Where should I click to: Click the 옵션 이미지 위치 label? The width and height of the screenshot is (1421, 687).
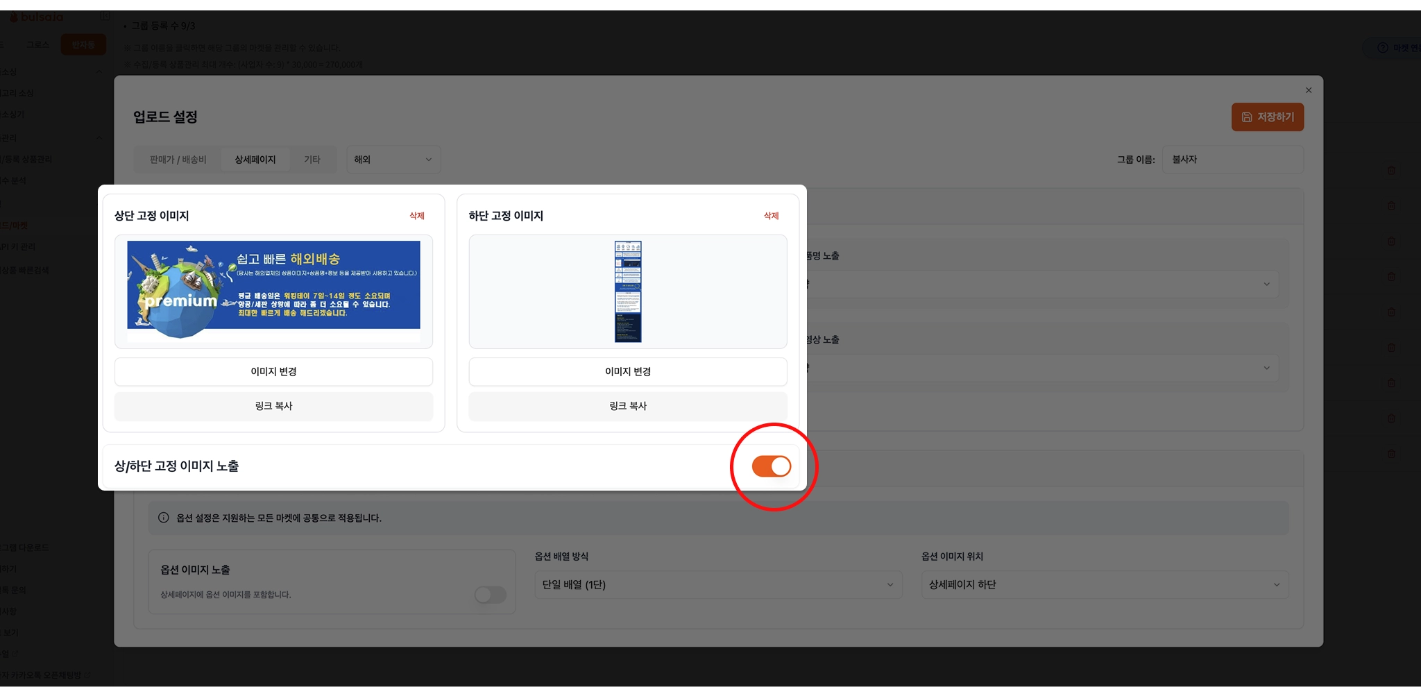(x=952, y=557)
